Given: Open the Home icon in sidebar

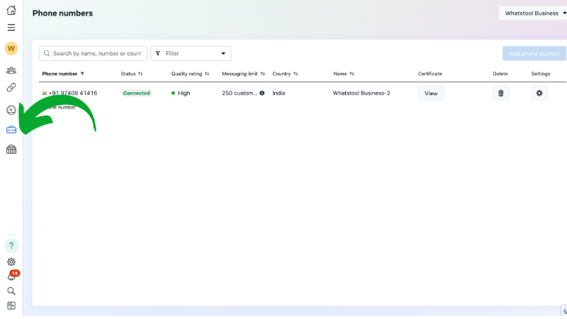Looking at the screenshot, I should coord(11,11).
